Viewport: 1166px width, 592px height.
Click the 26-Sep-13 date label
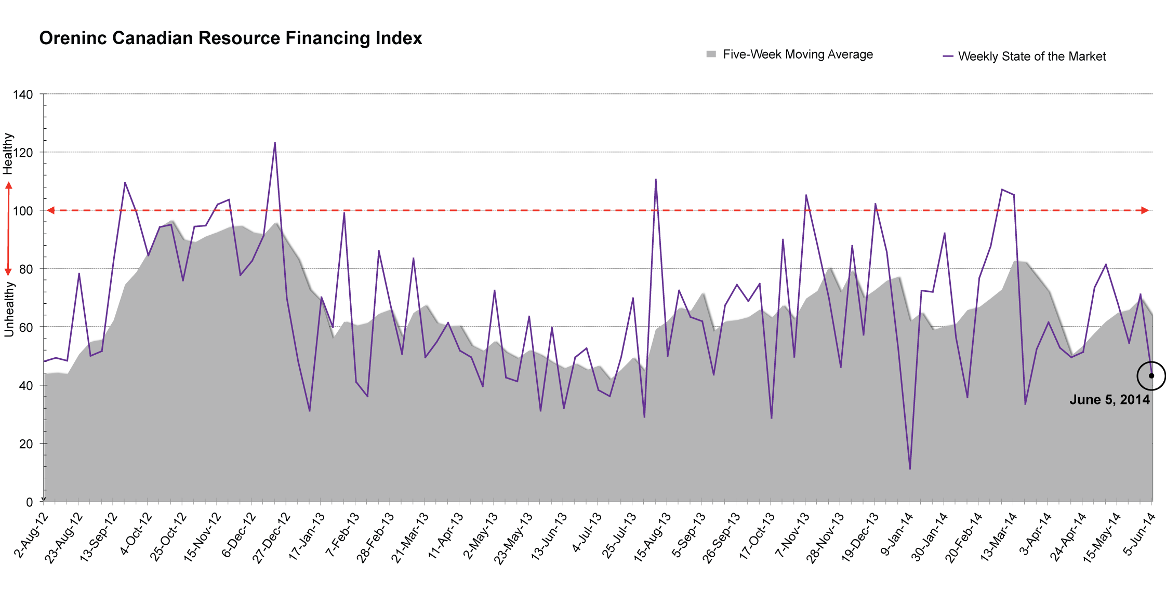[x=721, y=538]
